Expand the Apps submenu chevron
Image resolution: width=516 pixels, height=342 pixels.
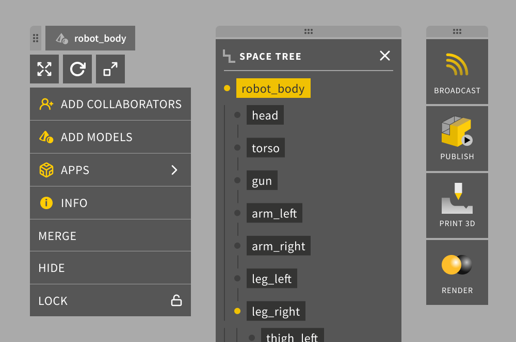[x=174, y=170]
